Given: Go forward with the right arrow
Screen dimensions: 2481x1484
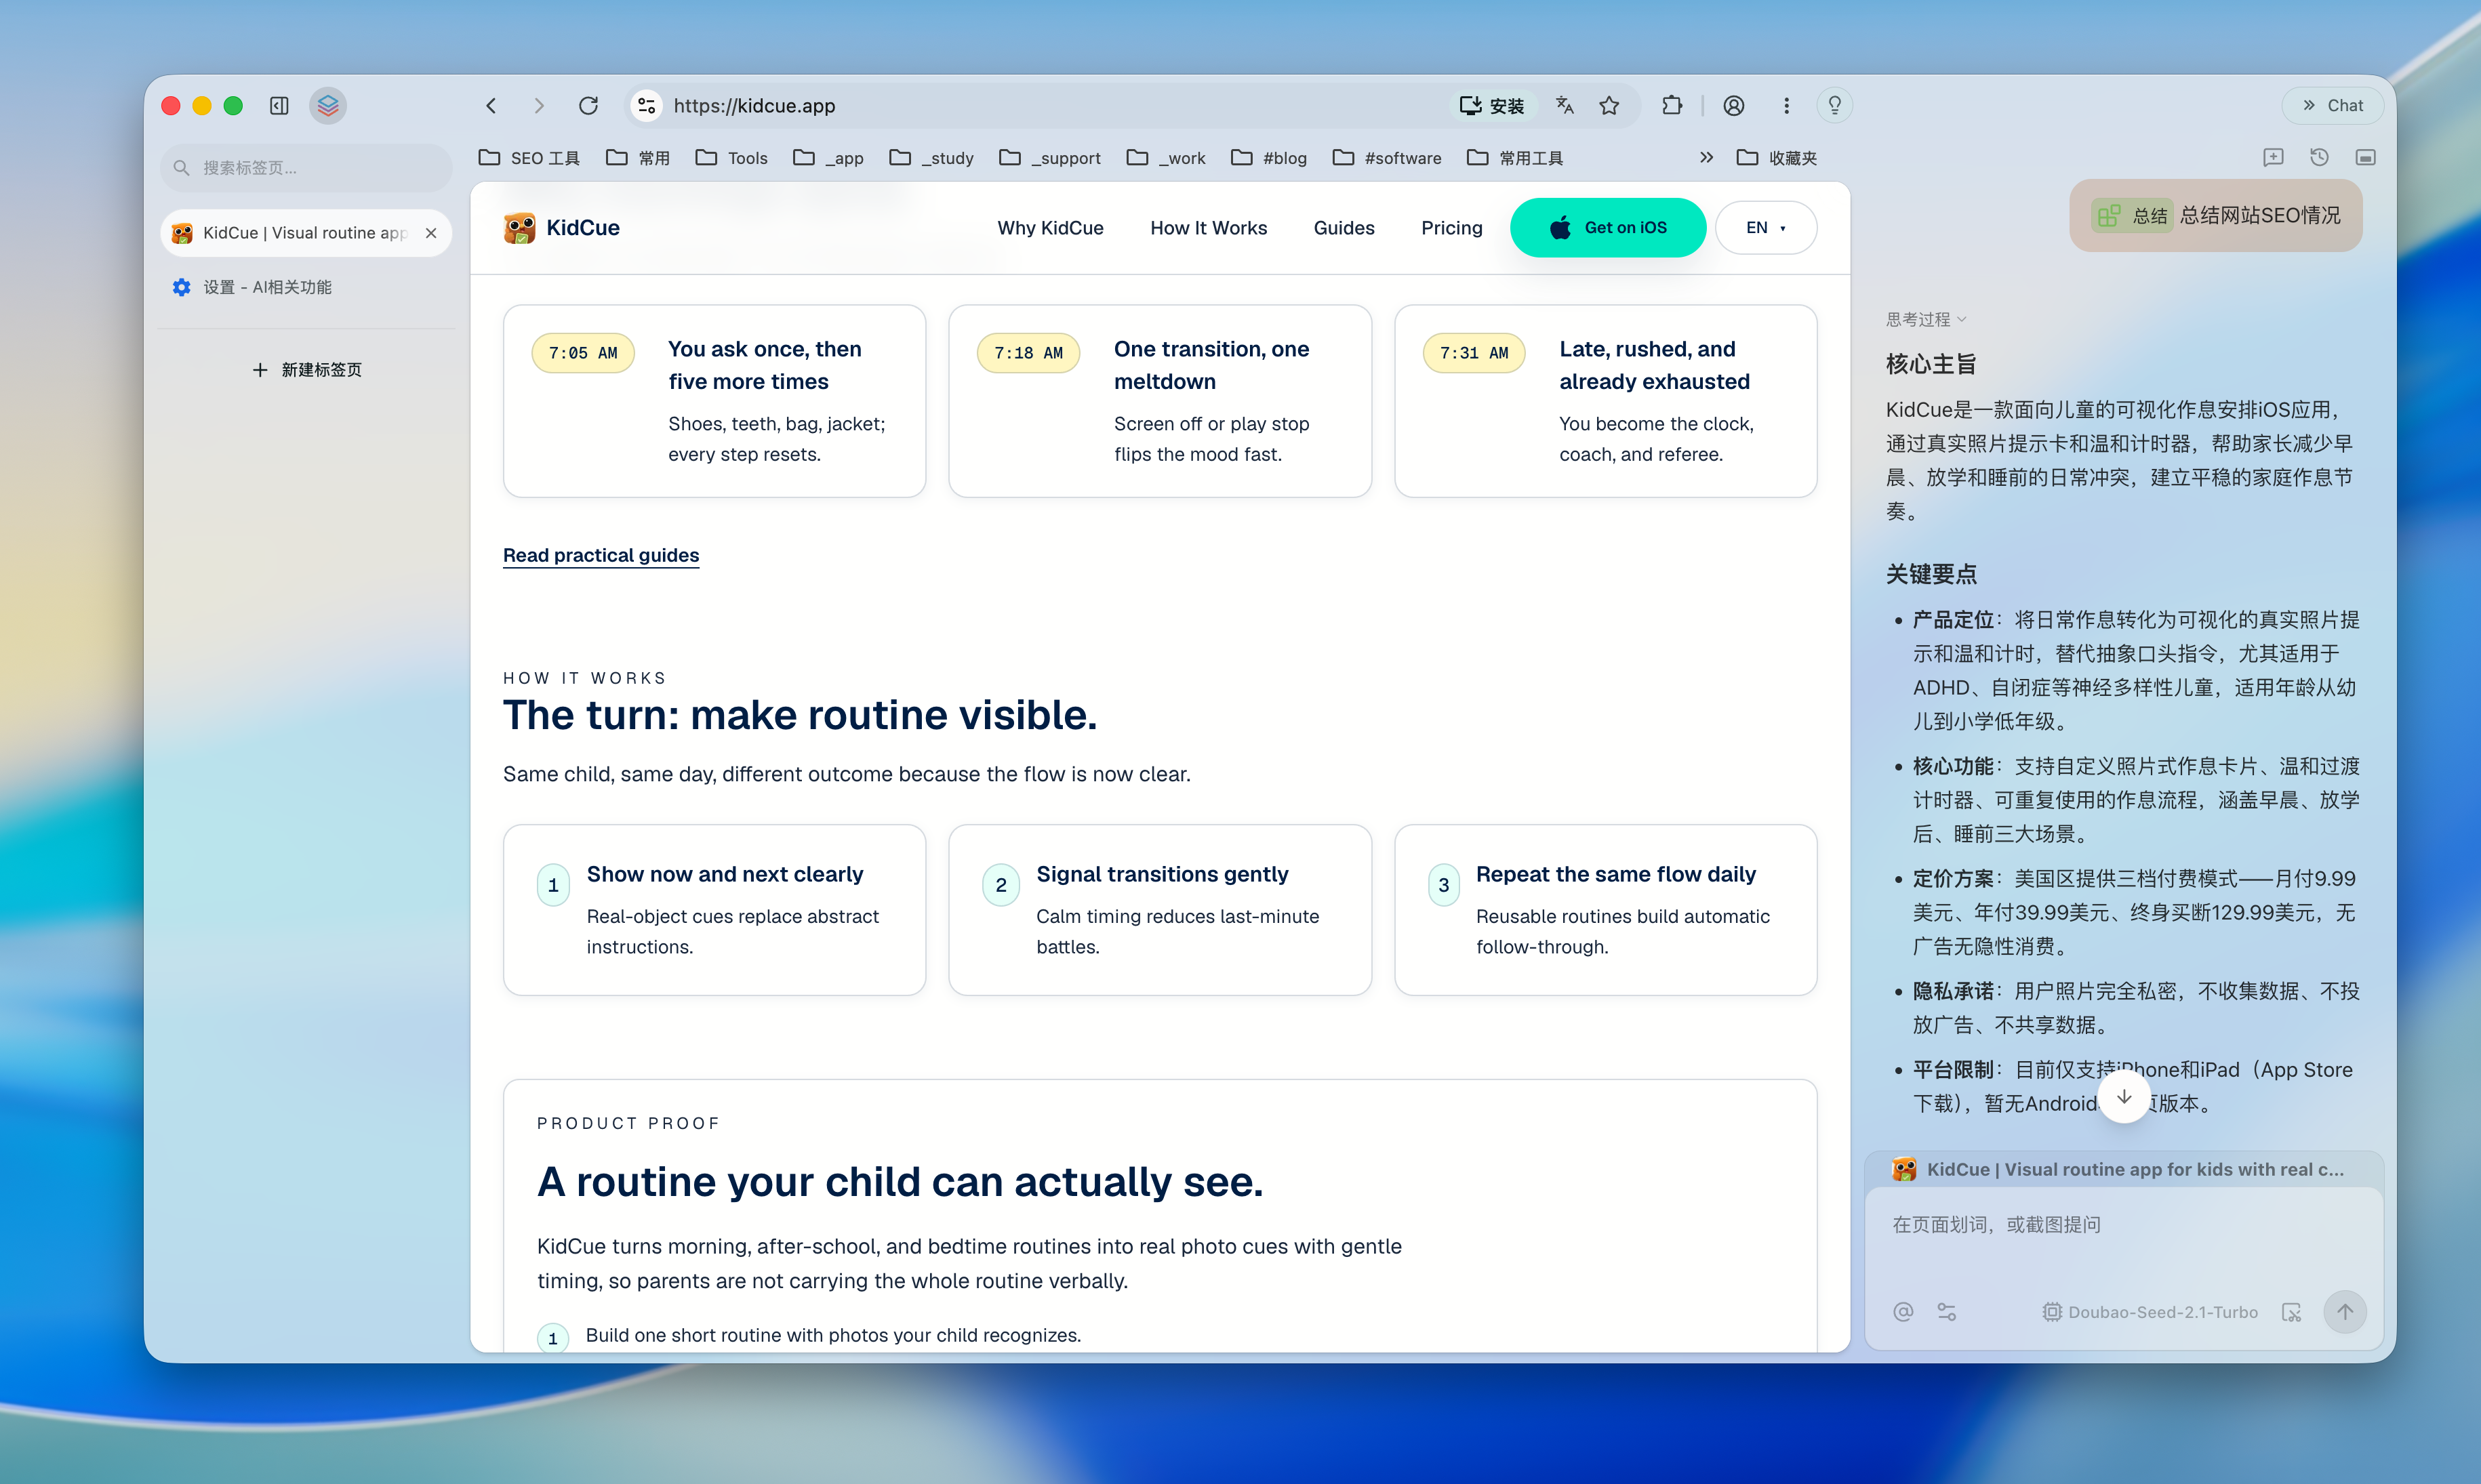Looking at the screenshot, I should pyautogui.click(x=539, y=106).
